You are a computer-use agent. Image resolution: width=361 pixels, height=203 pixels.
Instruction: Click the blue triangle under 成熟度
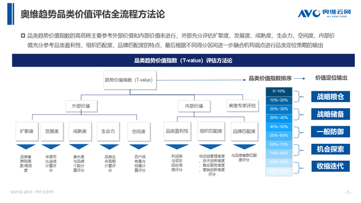point(79,147)
